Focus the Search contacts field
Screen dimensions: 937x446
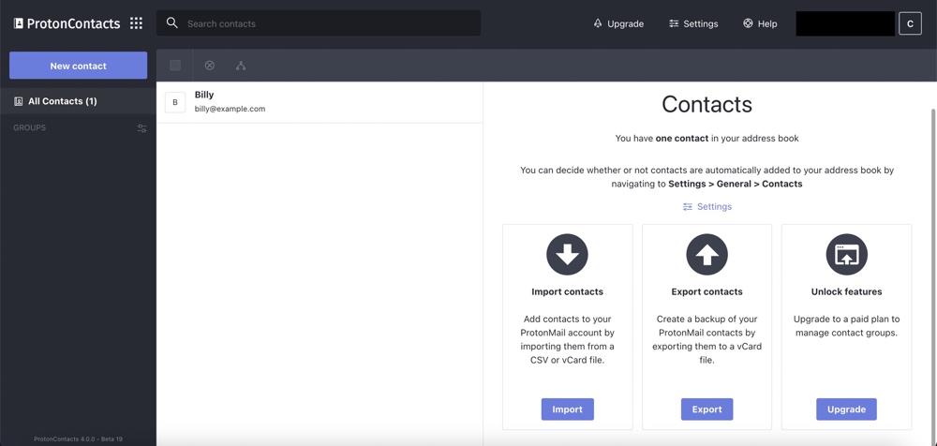(319, 23)
